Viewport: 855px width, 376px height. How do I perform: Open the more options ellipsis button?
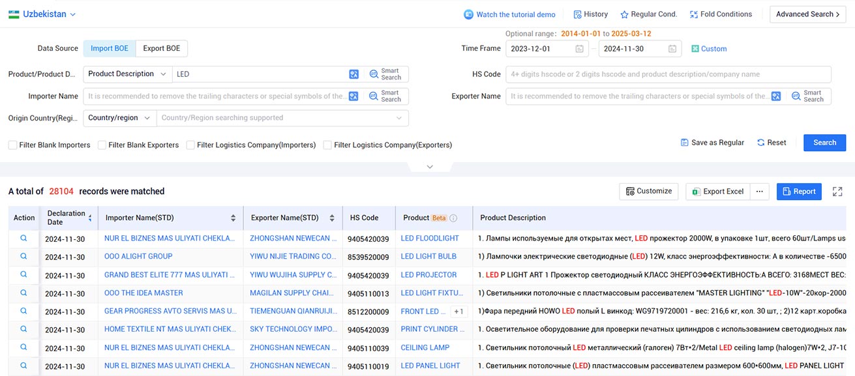pos(759,192)
